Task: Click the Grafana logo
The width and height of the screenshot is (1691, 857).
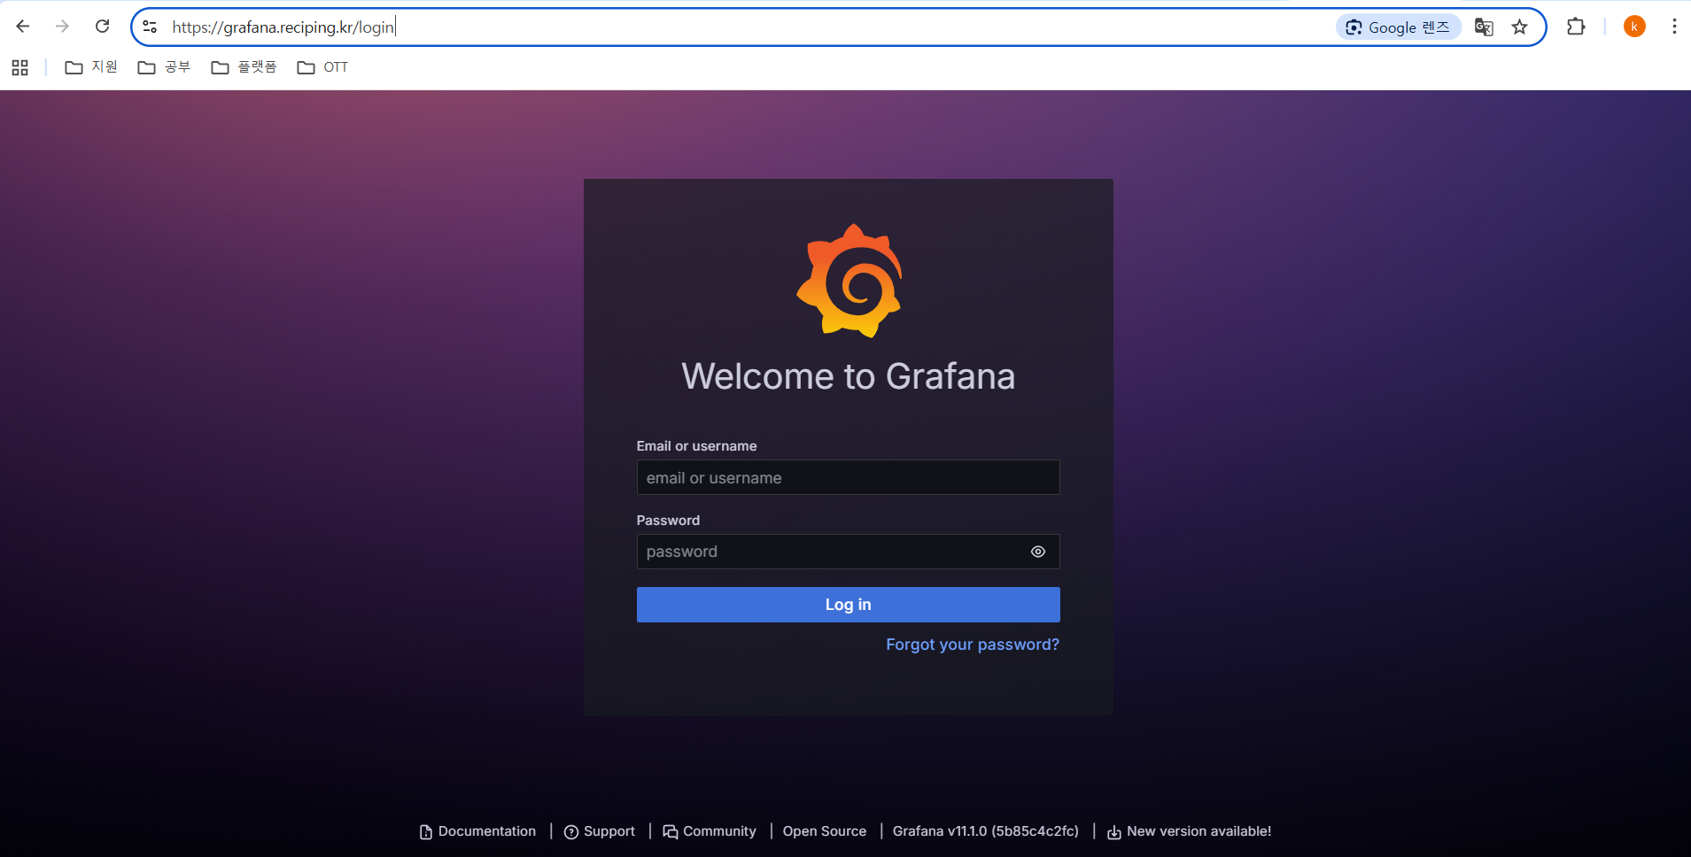Action: [849, 281]
